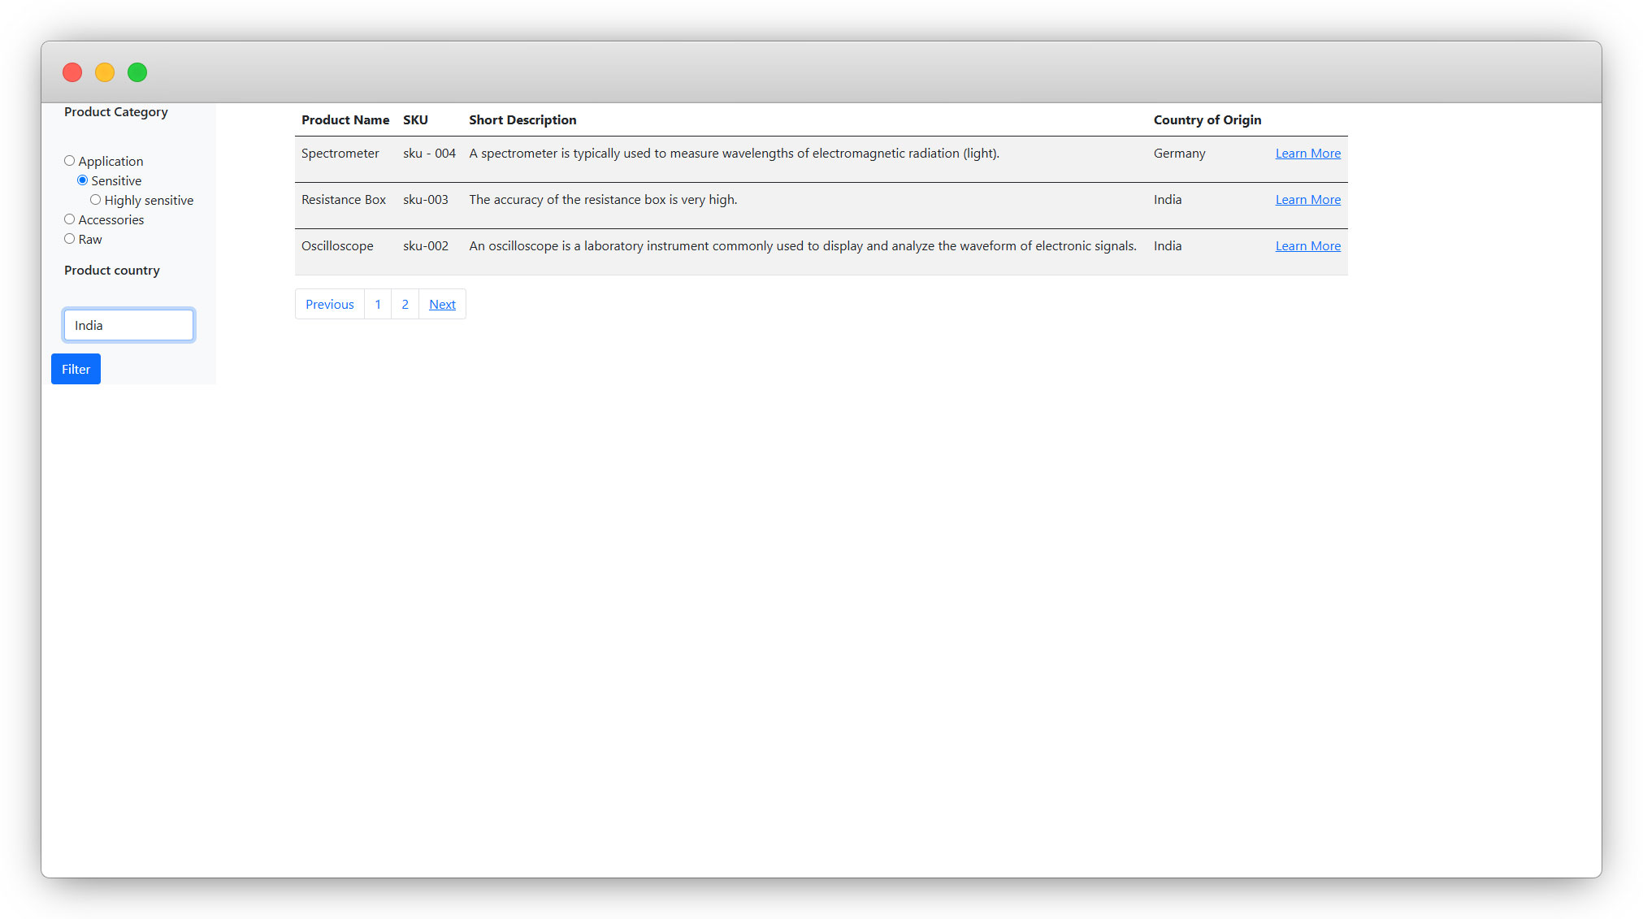Open Learn More for Resistance Box
Image resolution: width=1643 pixels, height=919 pixels.
(1307, 200)
